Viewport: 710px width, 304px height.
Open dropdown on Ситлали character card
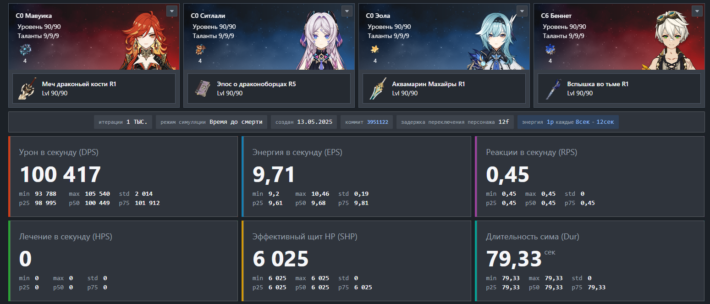[x=347, y=11]
